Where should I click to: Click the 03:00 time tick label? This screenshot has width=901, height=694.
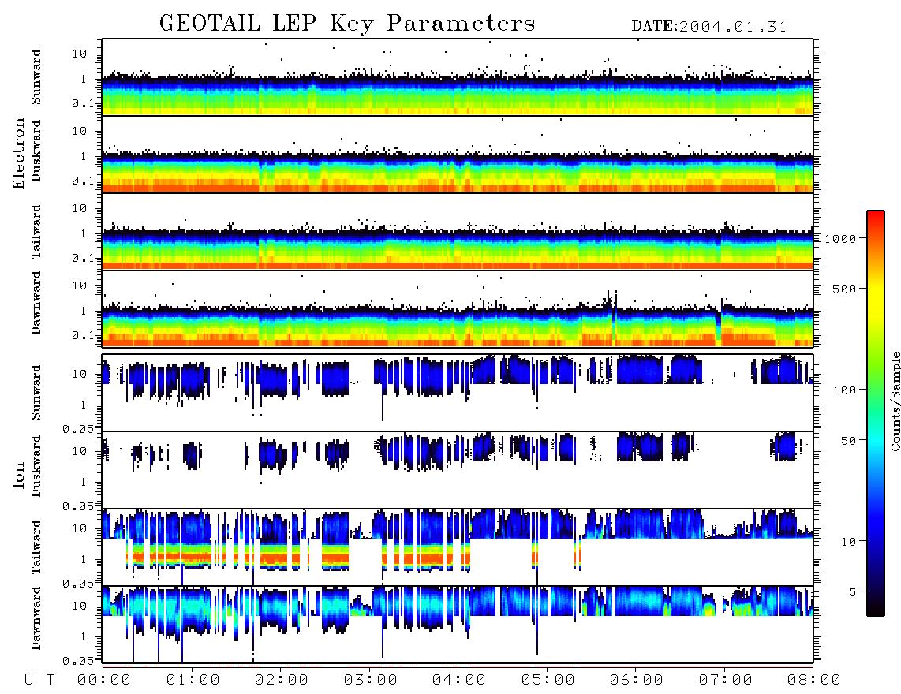tap(371, 680)
